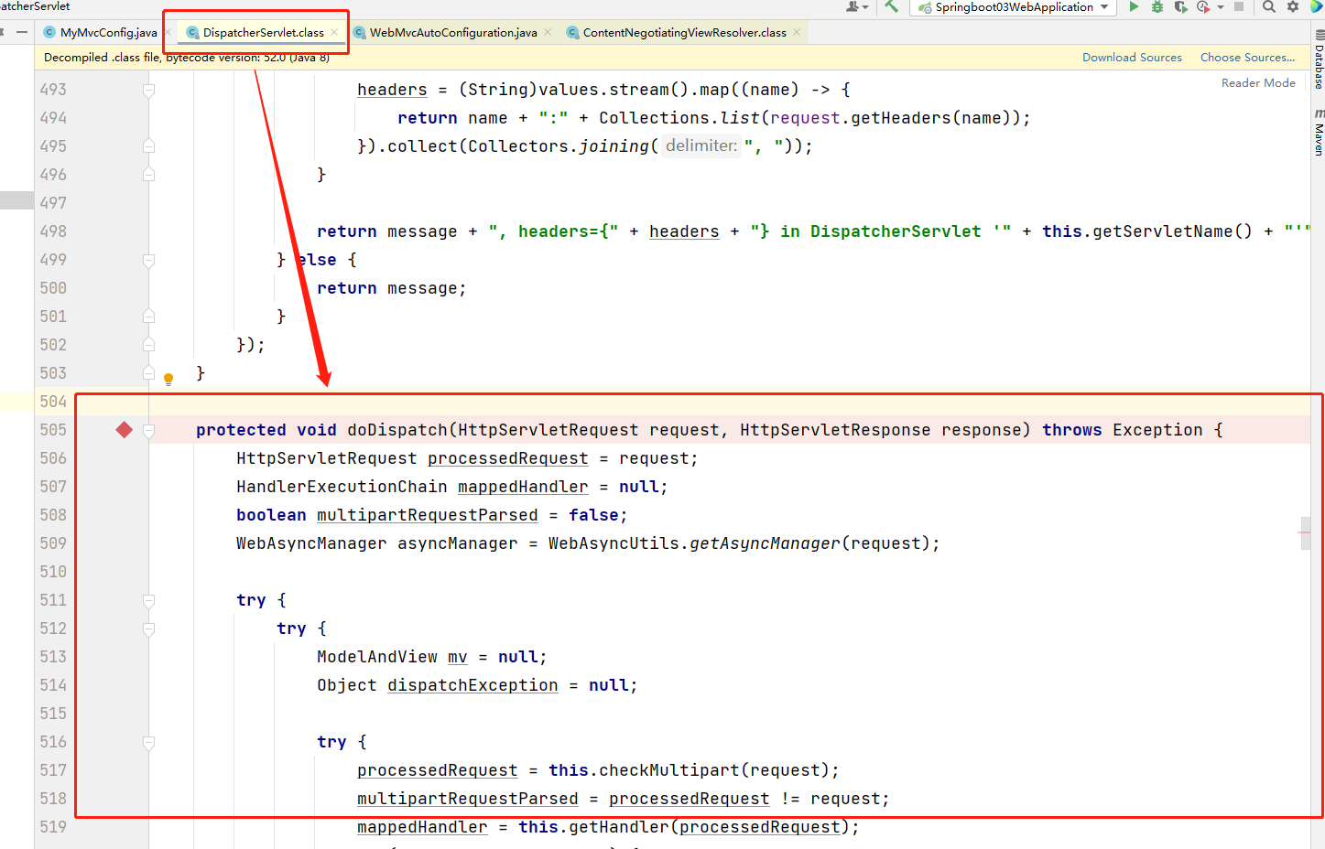Click the fold marker at line 501

148,317
